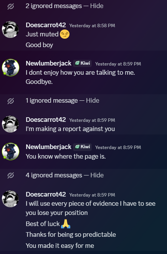
Task: Open the Newlumberjack username above I dont enjoy message
Action: 48,63
